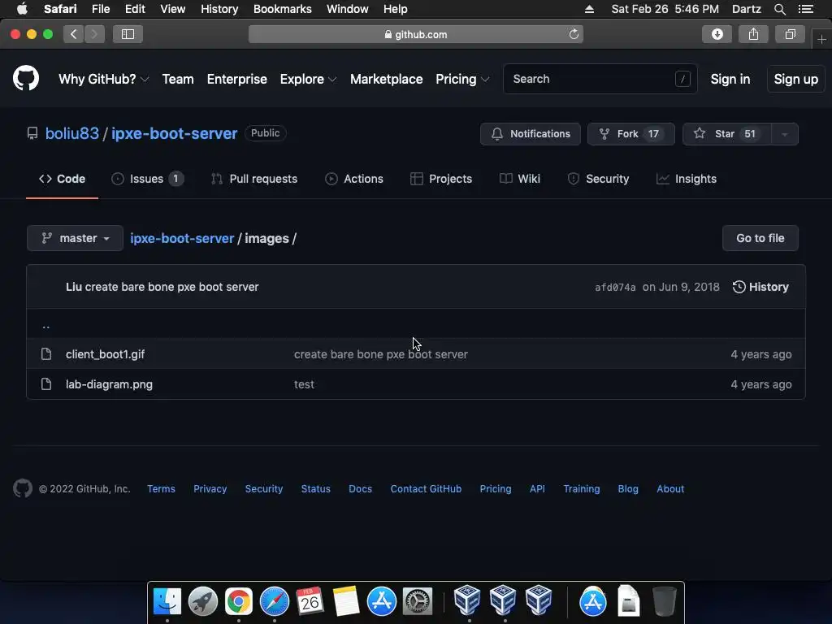Viewport: 832px width, 624px height.
Task: Open the Actions tab
Action: [x=354, y=179]
